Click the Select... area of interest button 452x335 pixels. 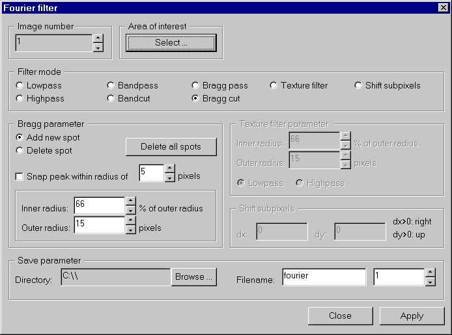[x=171, y=43]
